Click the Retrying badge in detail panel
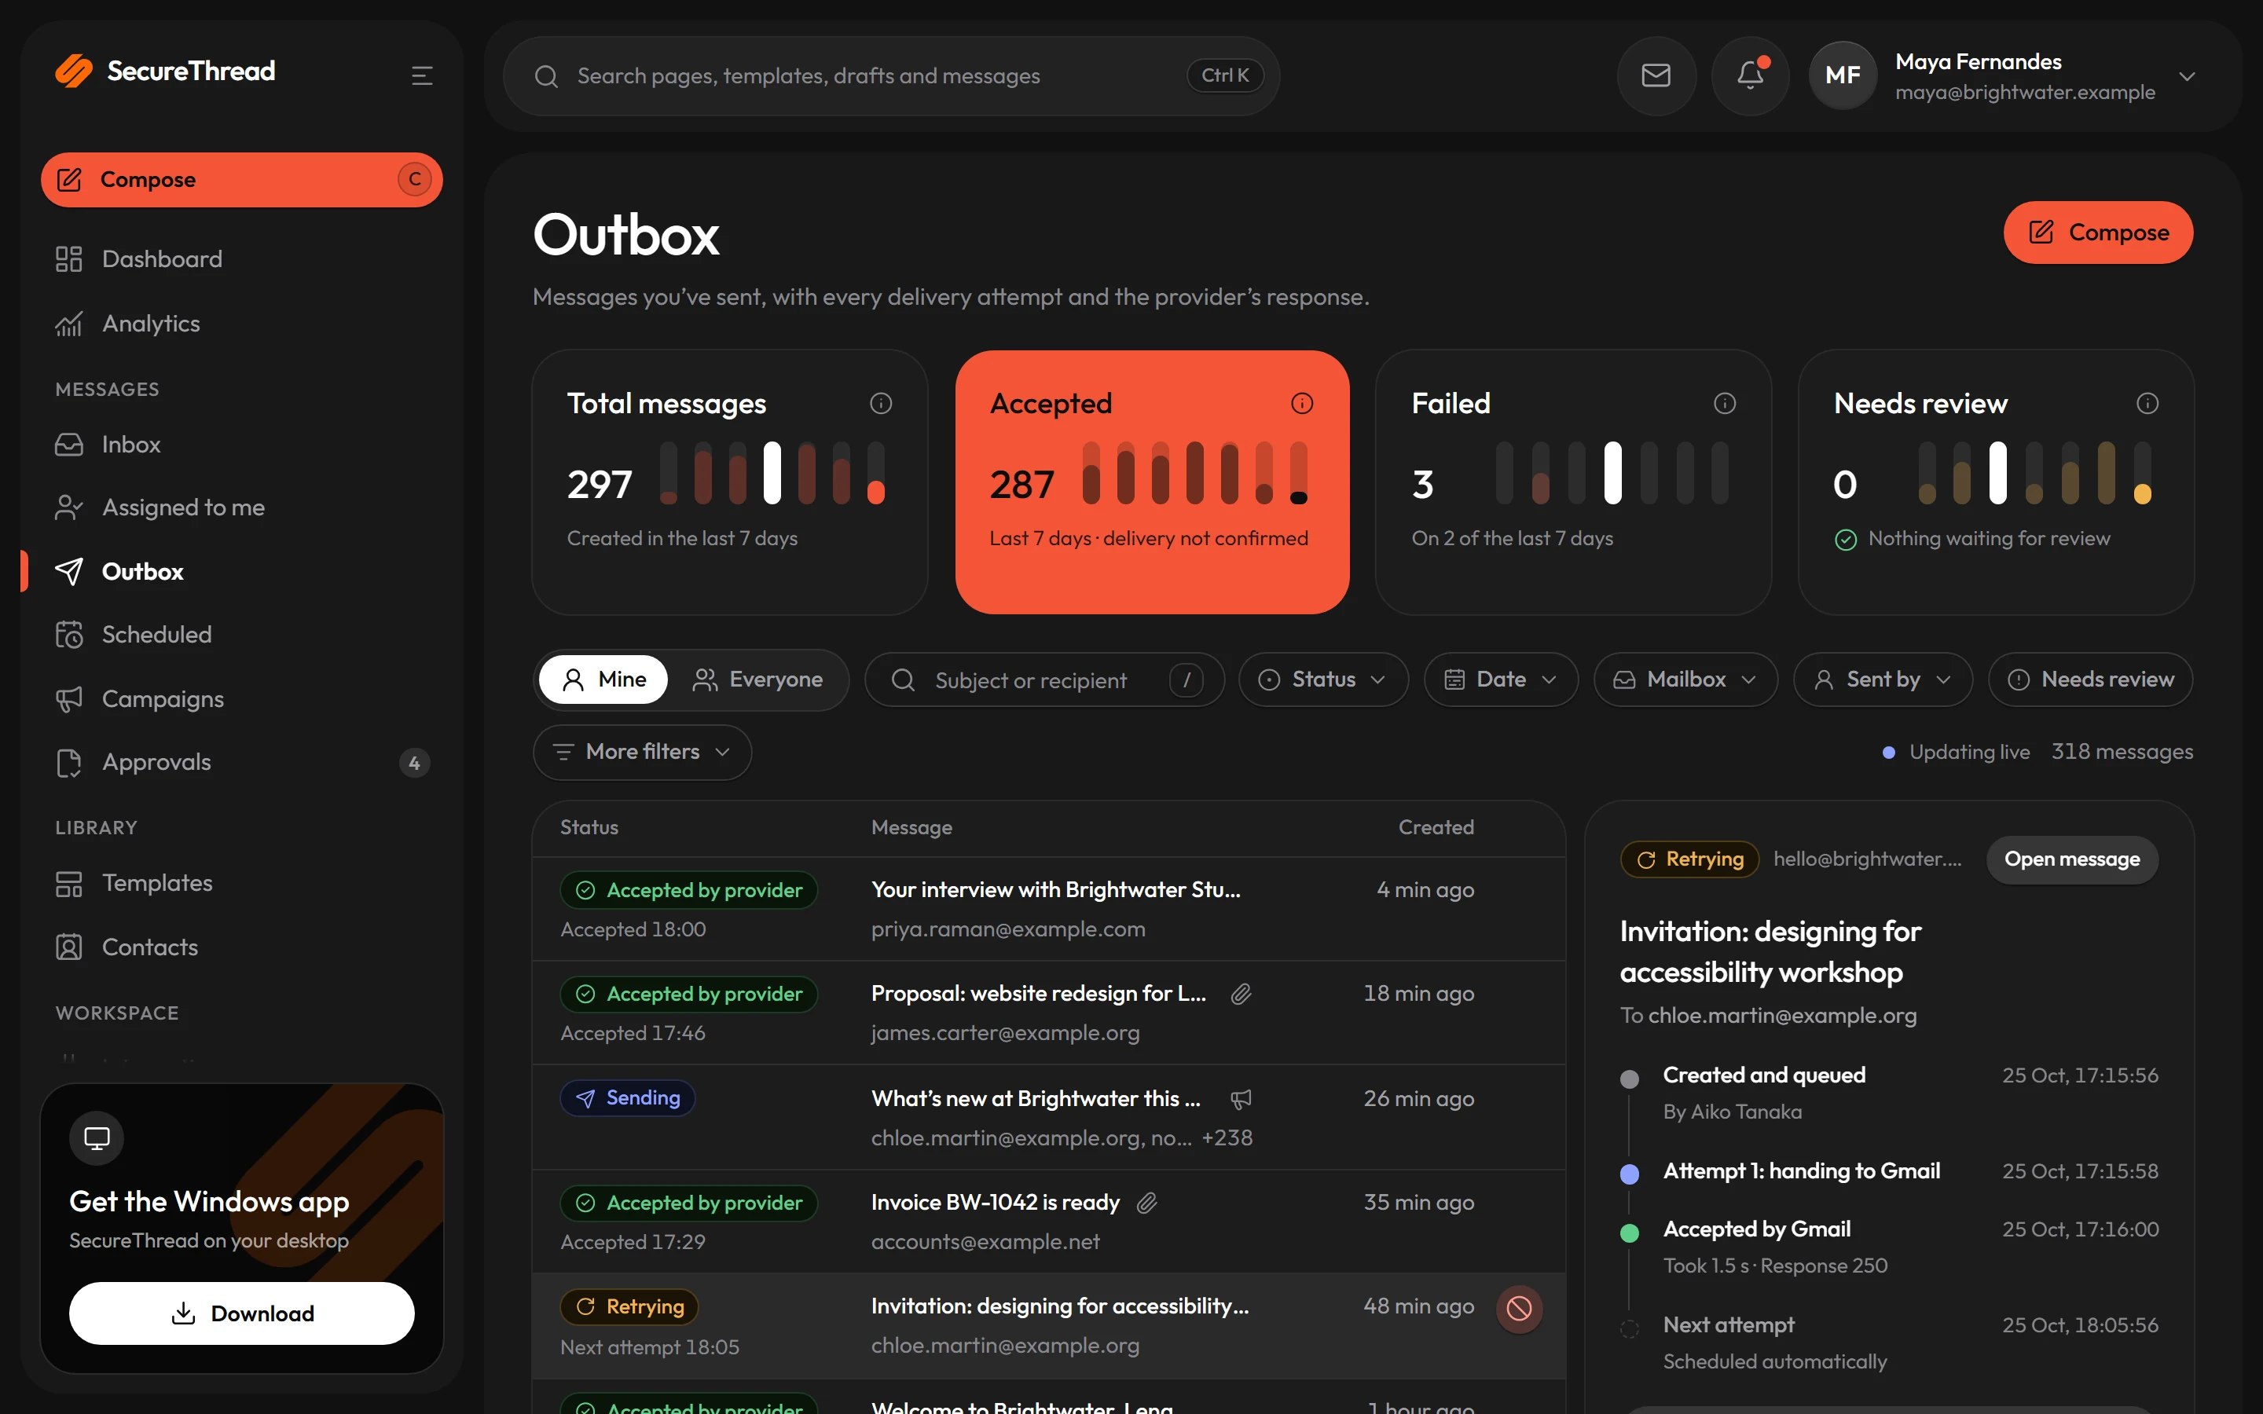This screenshot has width=2263, height=1414. (1689, 859)
